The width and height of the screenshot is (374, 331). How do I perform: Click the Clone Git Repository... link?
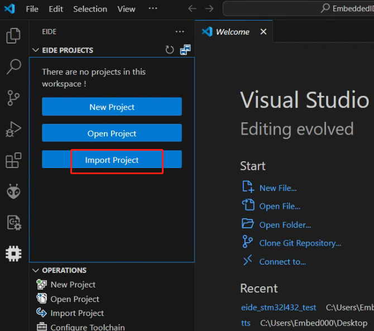pos(300,243)
